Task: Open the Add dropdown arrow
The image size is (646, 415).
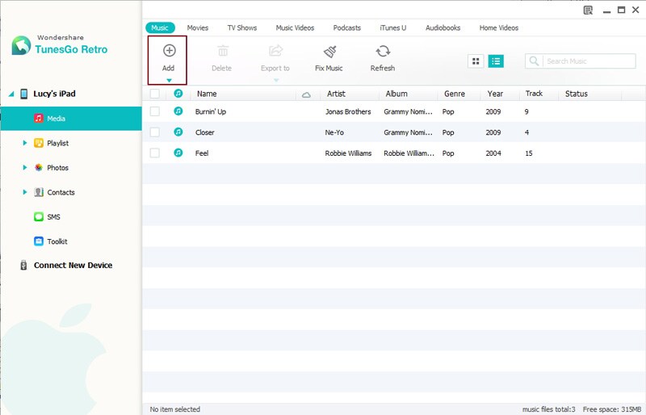Action: (169, 81)
